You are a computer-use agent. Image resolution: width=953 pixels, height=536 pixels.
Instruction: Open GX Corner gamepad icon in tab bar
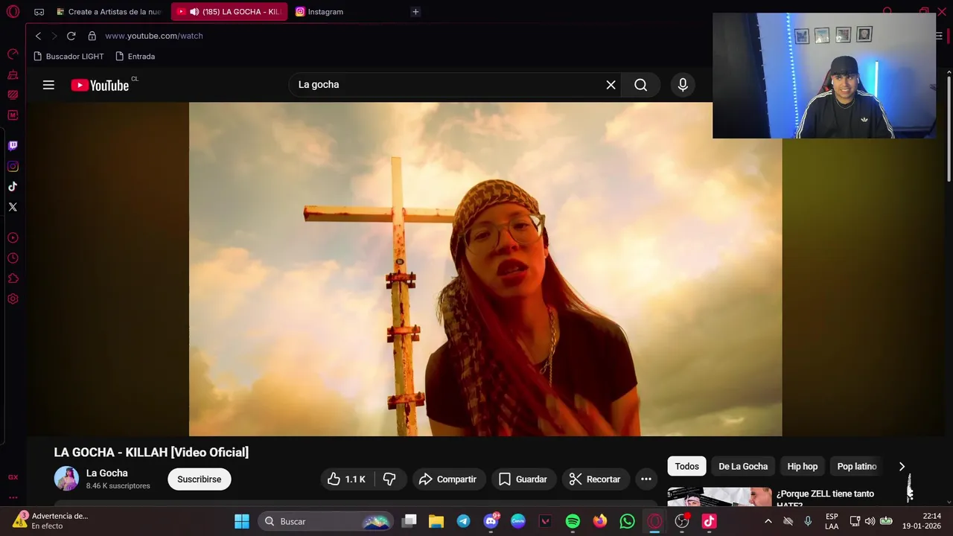(39, 12)
